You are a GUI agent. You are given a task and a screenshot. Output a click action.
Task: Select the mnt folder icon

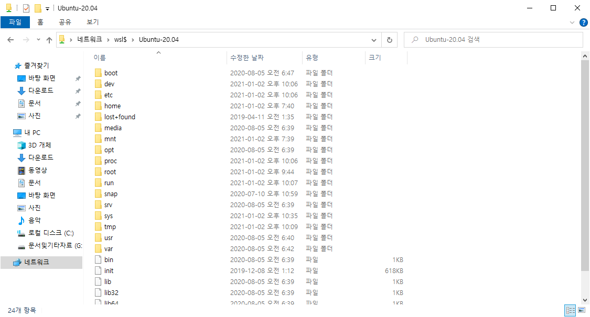(98, 139)
